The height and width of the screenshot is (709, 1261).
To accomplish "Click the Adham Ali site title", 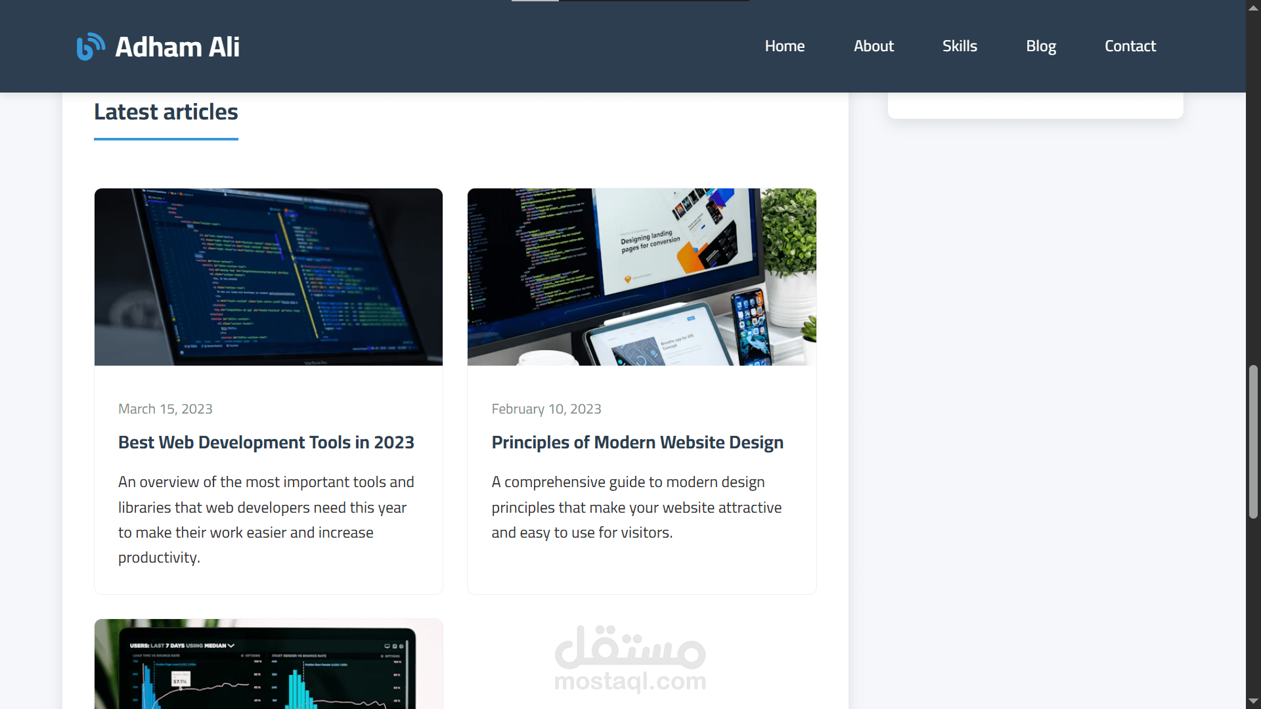I will (x=177, y=47).
